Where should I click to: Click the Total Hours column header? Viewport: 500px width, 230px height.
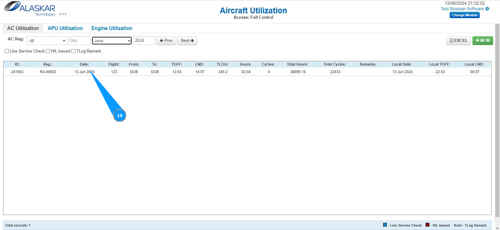click(x=297, y=64)
